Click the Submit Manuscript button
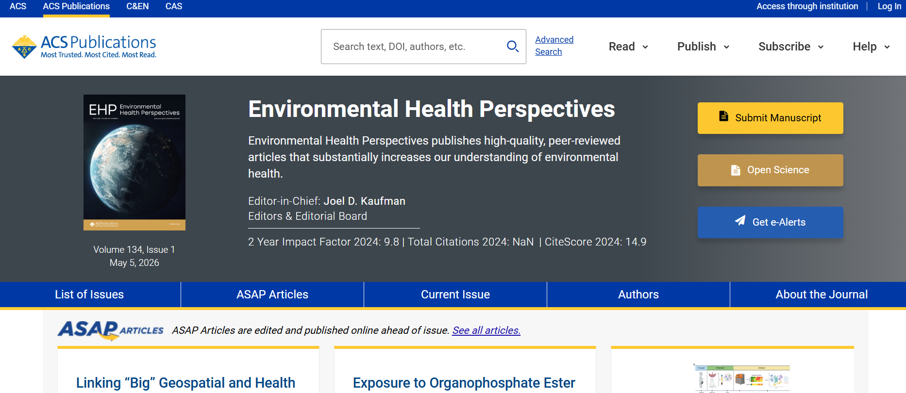906x393 pixels. click(771, 118)
